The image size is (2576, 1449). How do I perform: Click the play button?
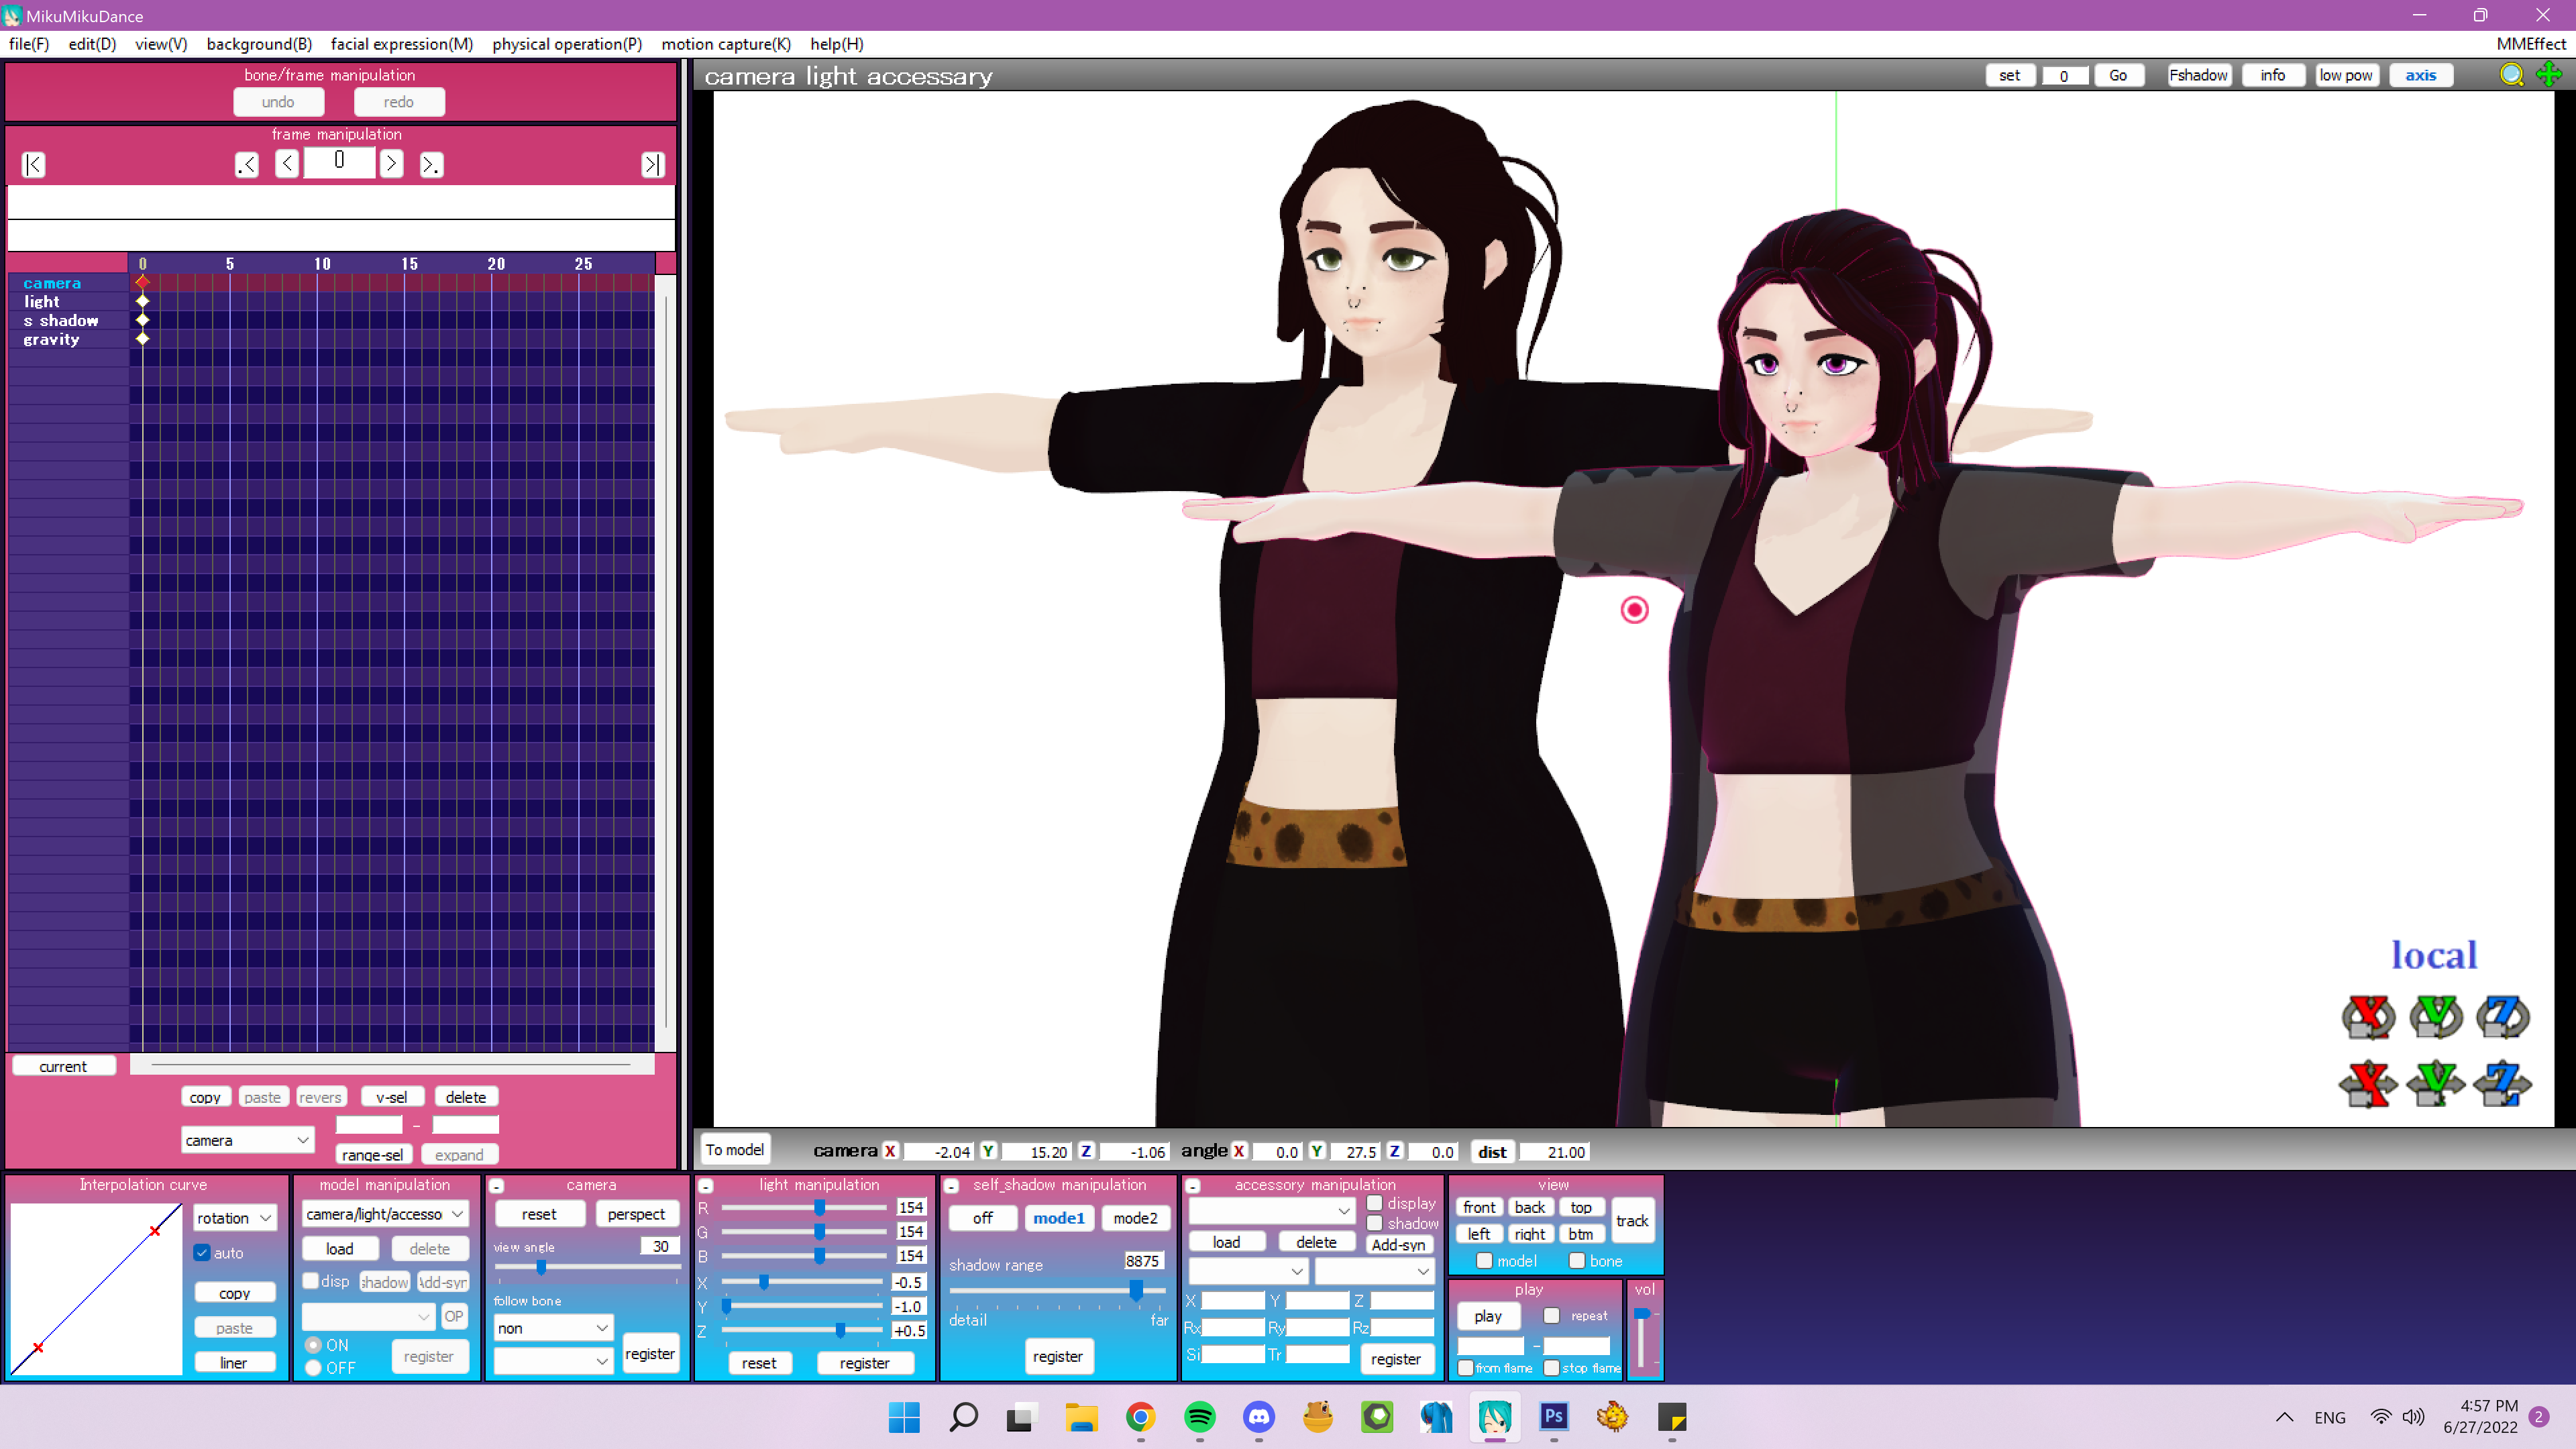click(x=1487, y=1316)
